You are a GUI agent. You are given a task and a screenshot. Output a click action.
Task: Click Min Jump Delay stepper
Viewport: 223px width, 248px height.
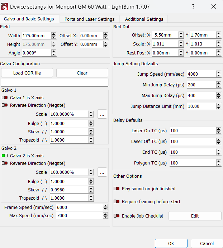[x=219, y=85]
